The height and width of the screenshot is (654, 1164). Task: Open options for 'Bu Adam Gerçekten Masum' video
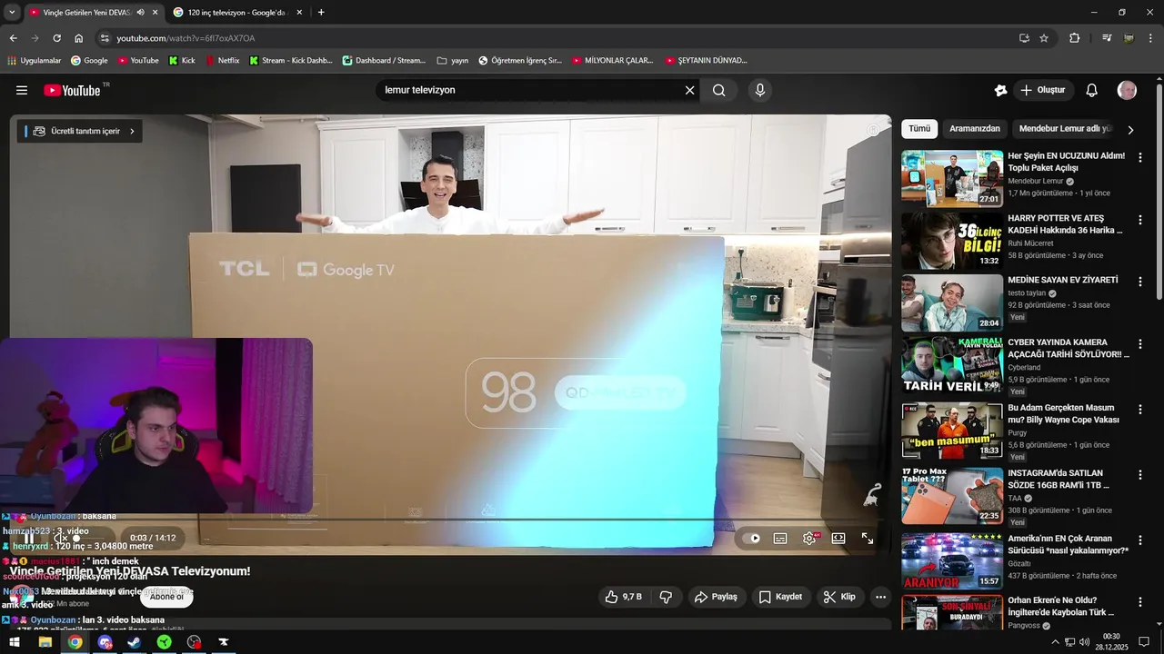1140,409
